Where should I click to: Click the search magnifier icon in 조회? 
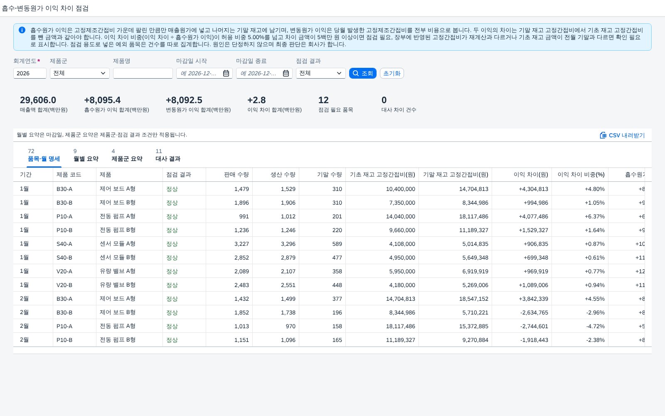point(356,73)
